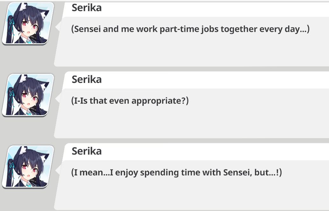Screen dimensions: 329x211
Task: Click the bubble tail pointer of the third message
Action: pos(58,171)
